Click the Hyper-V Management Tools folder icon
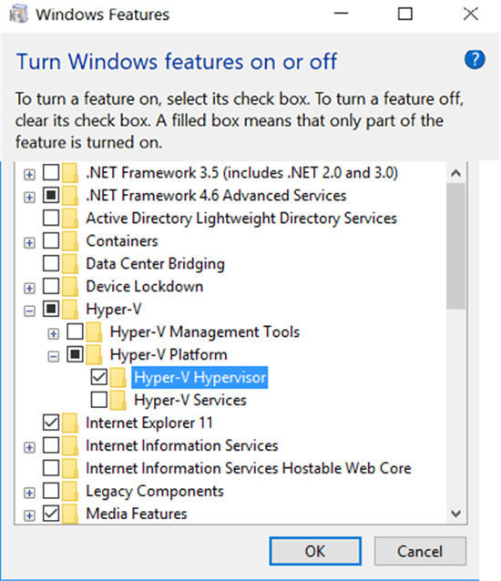The width and height of the screenshot is (501, 581). (x=94, y=332)
